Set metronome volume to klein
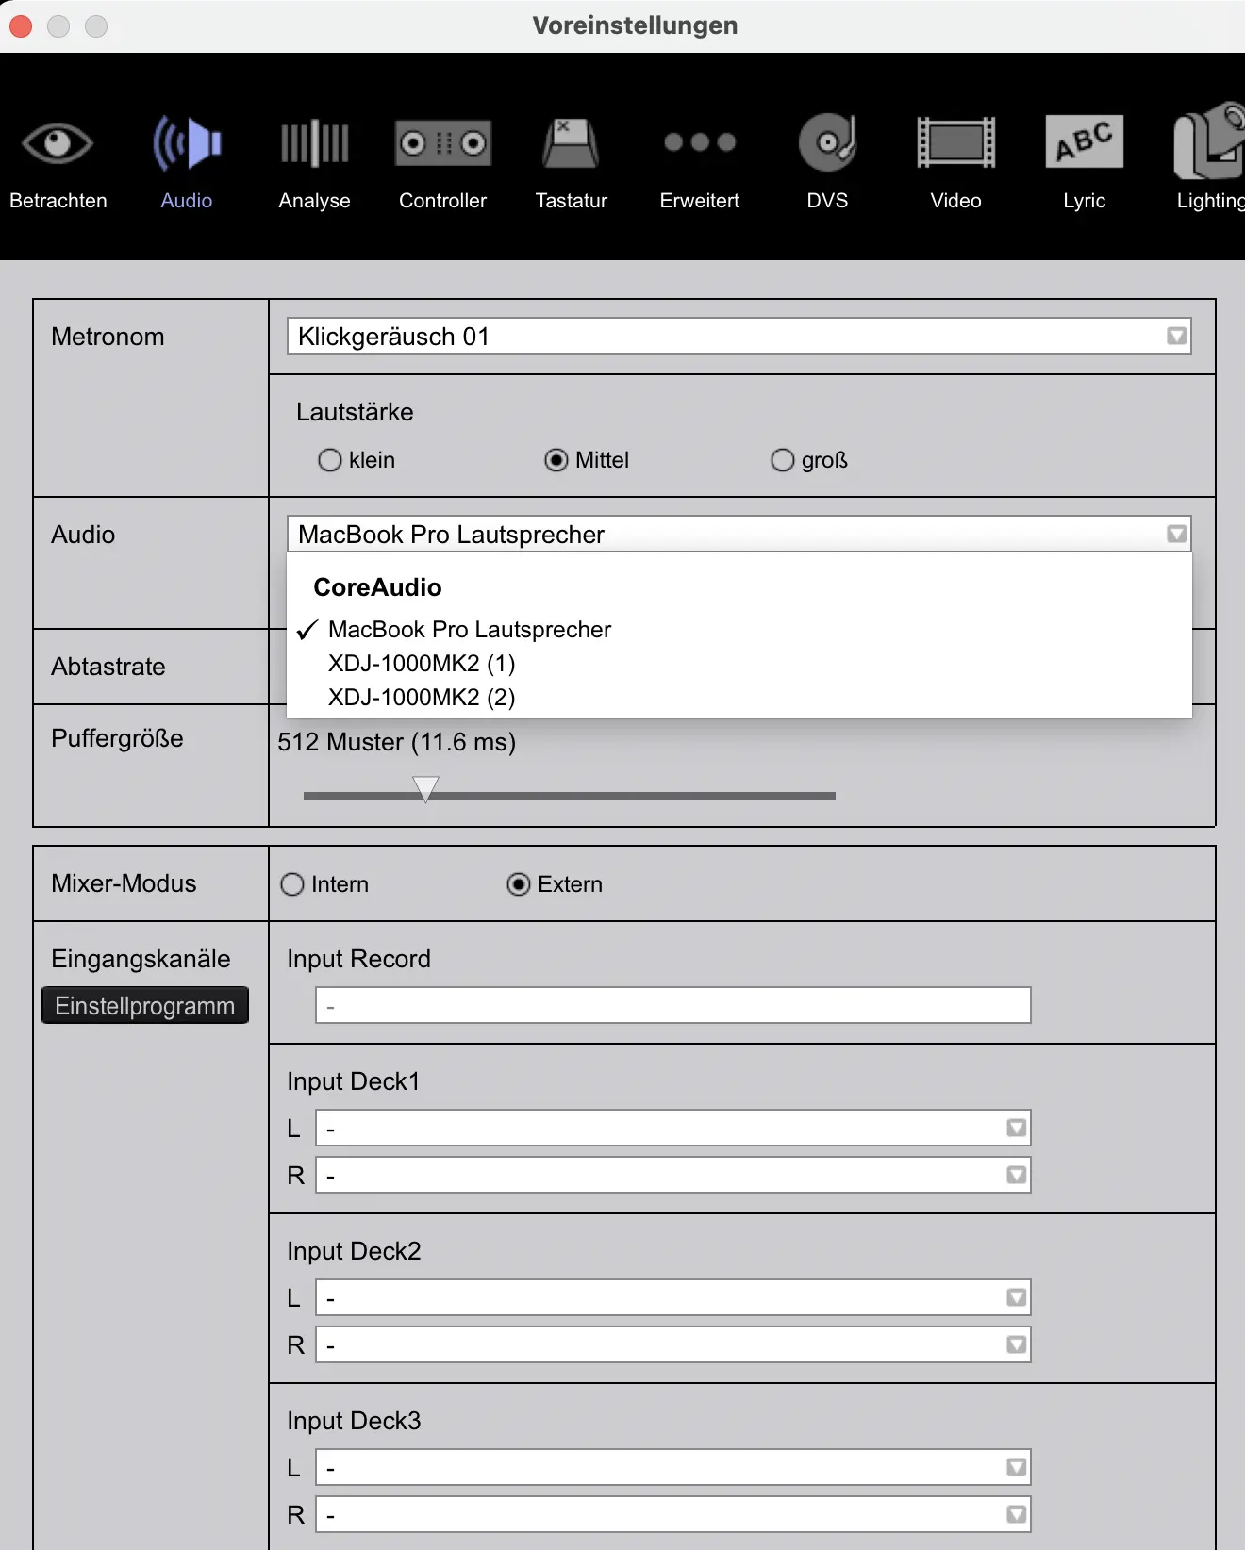The height and width of the screenshot is (1550, 1245). (x=330, y=460)
